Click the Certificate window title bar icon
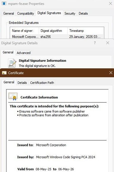Screen dimensions: 114x172 click(4, 73)
